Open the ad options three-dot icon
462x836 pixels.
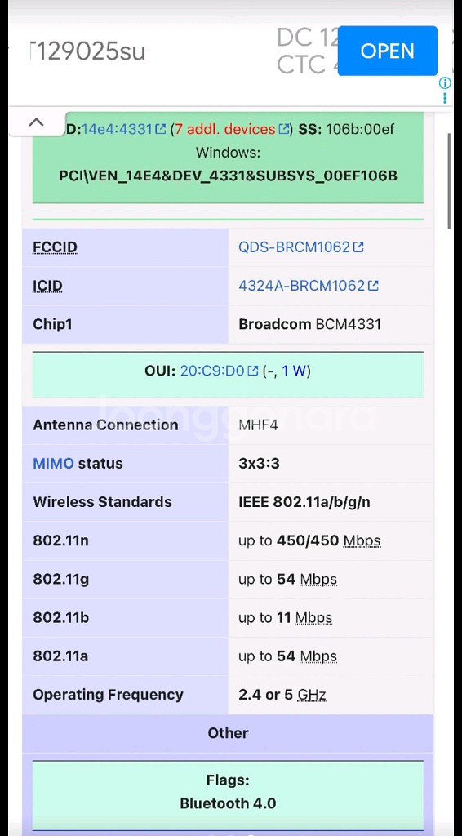point(445,98)
